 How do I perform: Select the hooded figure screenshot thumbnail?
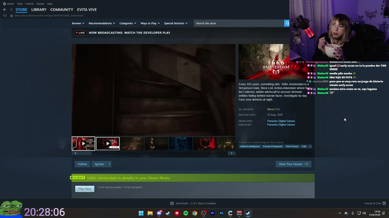[156, 144]
